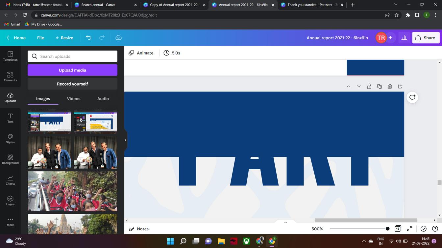
Task: Open Windows taskbar search
Action: (183, 241)
